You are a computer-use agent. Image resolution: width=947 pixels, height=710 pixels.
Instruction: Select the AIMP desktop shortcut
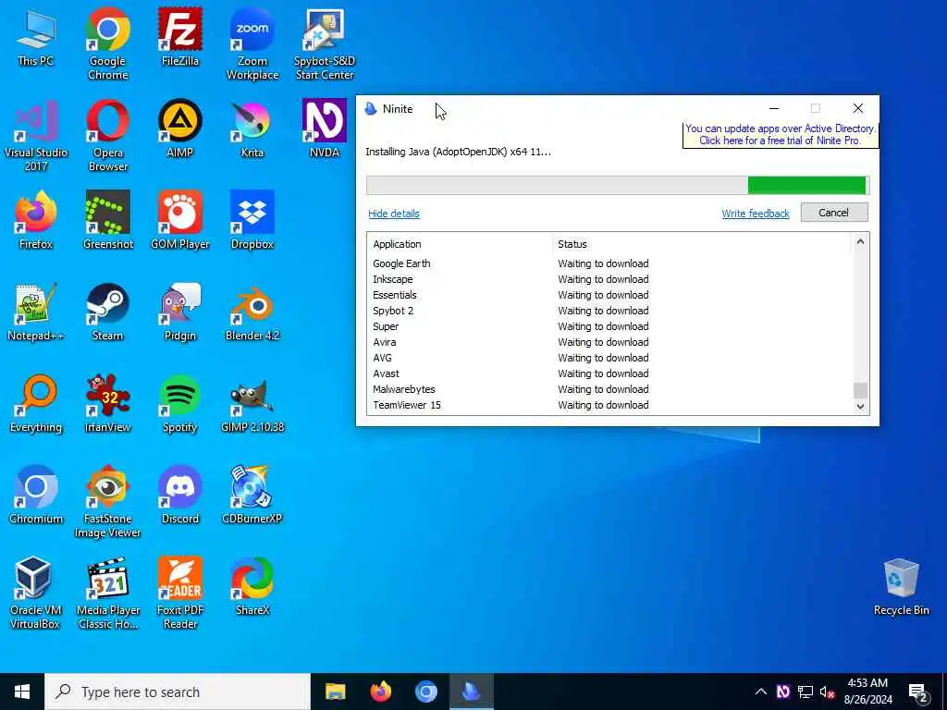pos(180,128)
